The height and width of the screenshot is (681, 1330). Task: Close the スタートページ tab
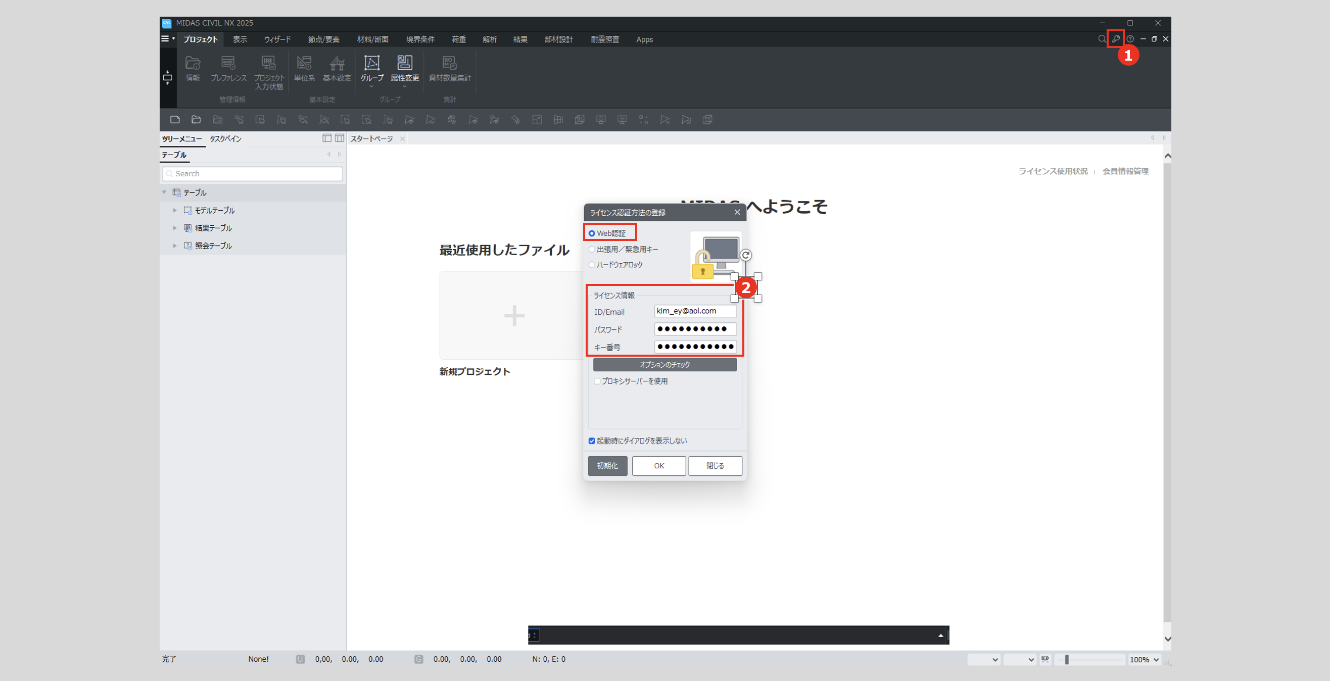coord(402,139)
